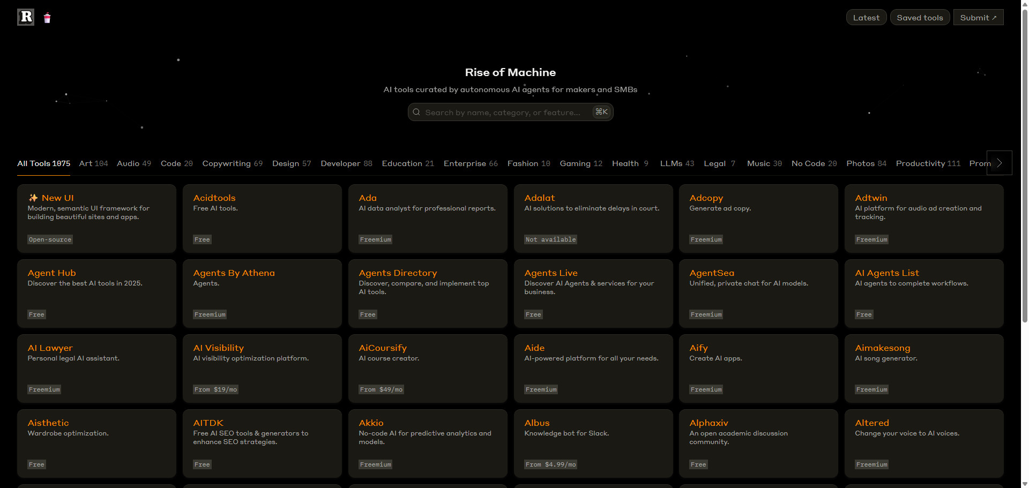The image size is (1029, 488).
Task: Select the Gaming category tab
Action: point(581,163)
